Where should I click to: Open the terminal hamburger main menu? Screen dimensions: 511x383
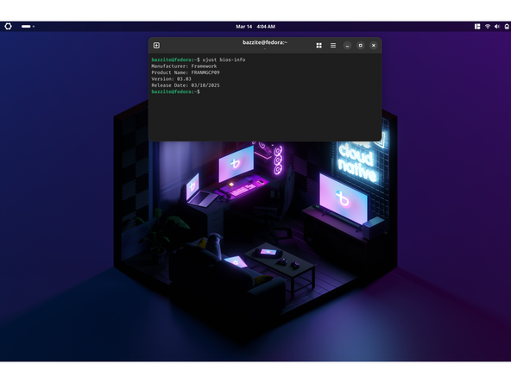pyautogui.click(x=333, y=45)
